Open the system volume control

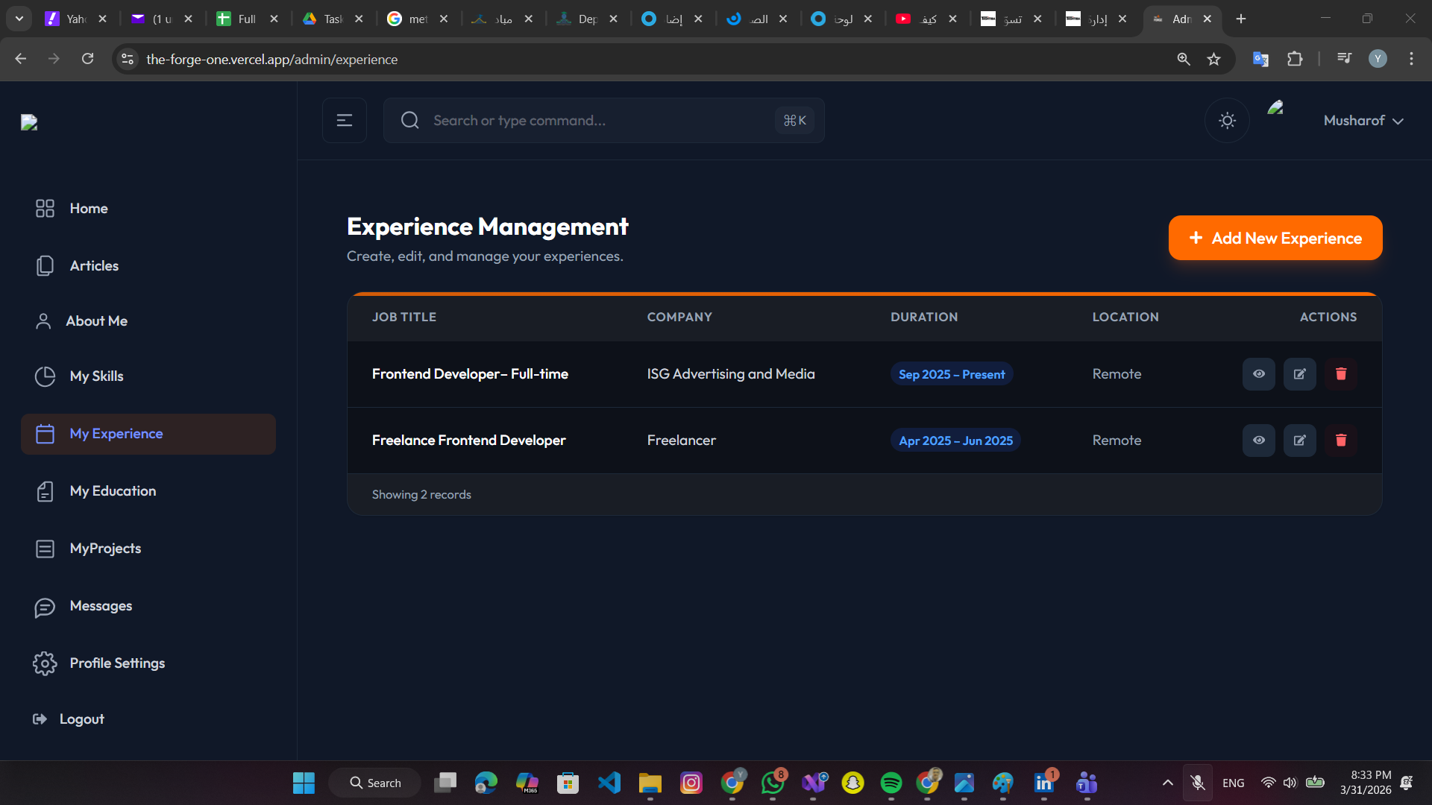pyautogui.click(x=1290, y=783)
